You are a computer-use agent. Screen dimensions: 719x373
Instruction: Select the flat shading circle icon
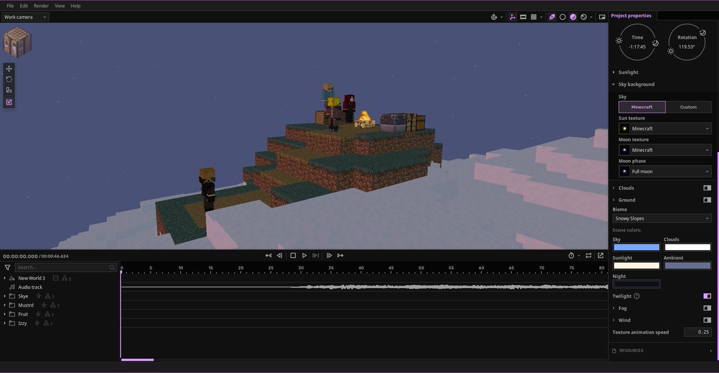[563, 17]
